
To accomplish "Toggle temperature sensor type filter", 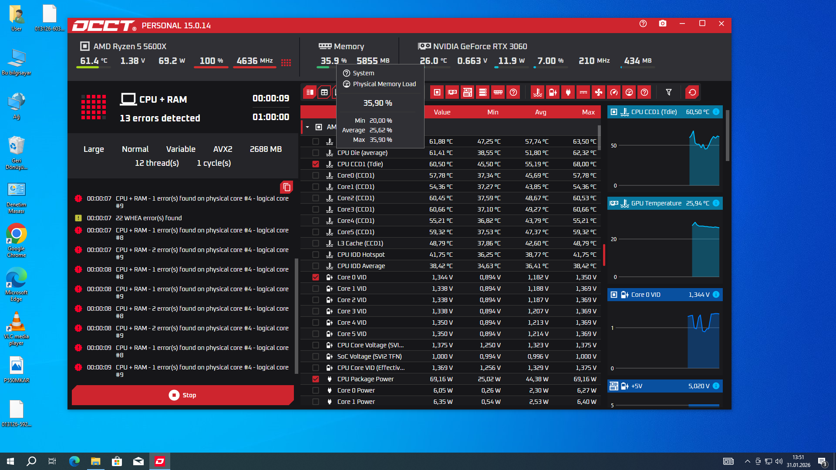I will tap(538, 92).
